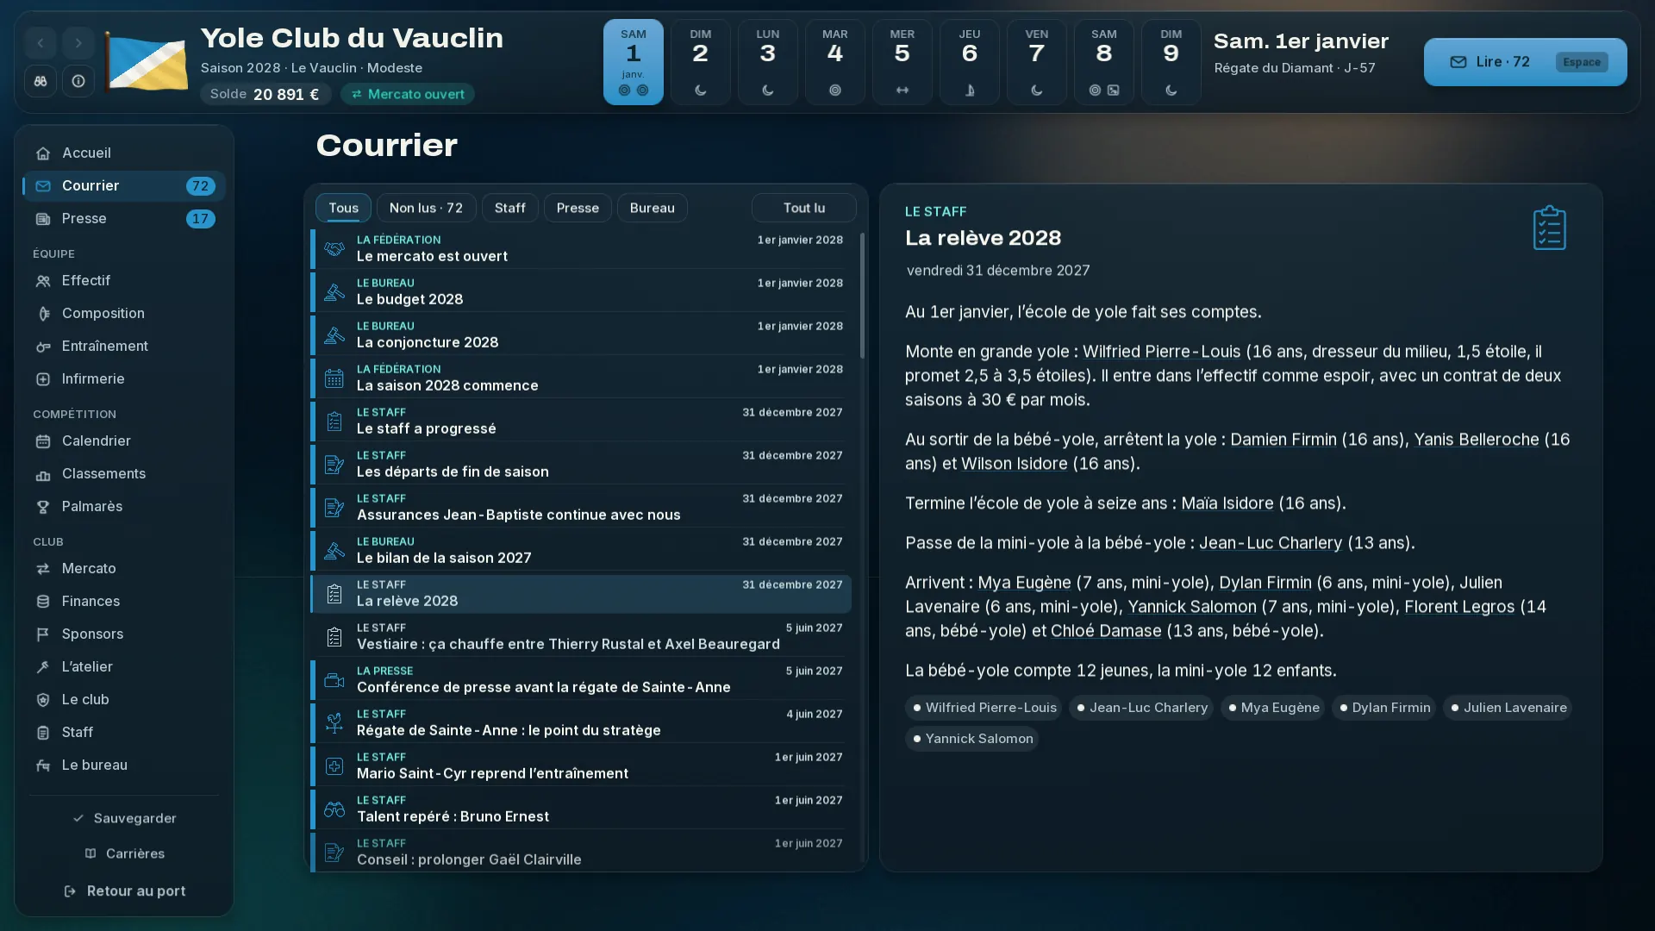Click the Lire · 72 button
Viewport: 1655px width, 931px height.
point(1526,62)
